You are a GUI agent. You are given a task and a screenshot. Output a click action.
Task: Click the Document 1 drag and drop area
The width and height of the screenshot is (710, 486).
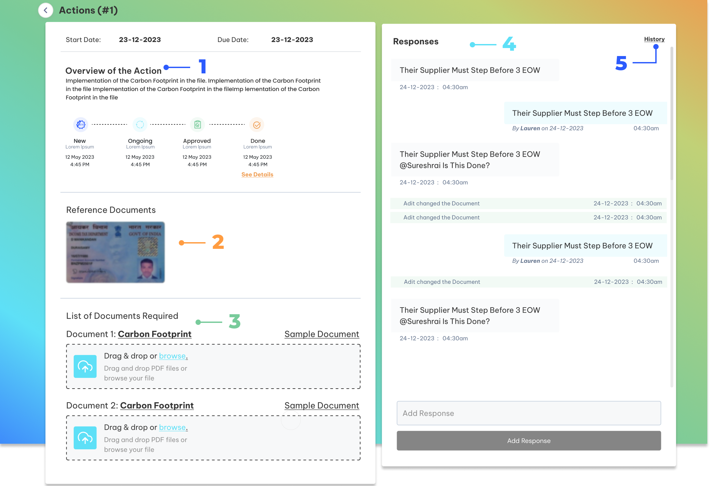tap(267, 366)
